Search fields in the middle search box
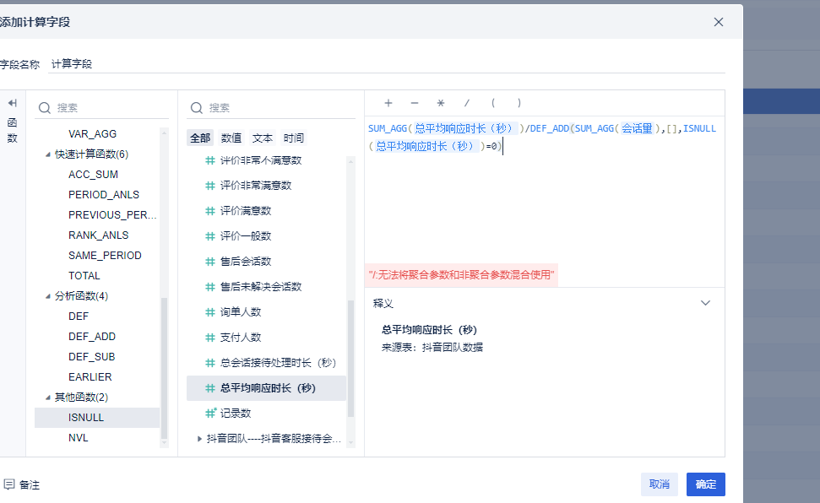 point(271,108)
